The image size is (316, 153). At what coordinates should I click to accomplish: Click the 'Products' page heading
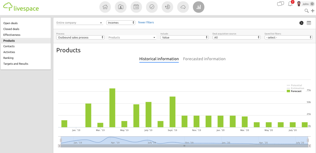(68, 50)
